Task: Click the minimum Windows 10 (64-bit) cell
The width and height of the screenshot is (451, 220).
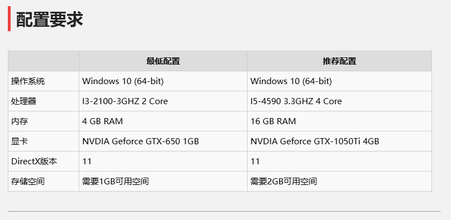Action: [163, 81]
